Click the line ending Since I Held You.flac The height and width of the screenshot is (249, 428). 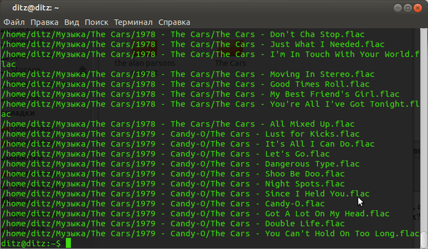pos(185,194)
